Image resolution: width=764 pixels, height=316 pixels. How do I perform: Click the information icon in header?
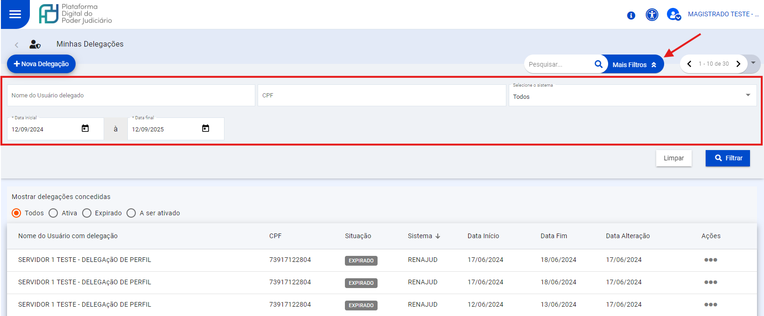coord(631,15)
